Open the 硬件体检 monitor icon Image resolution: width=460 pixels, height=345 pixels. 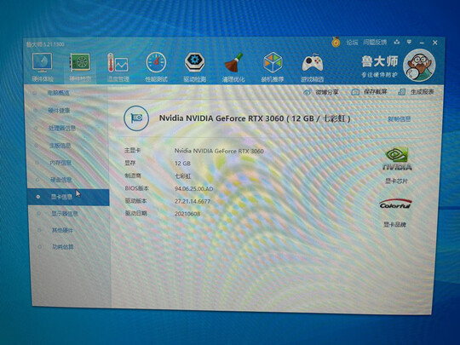pyautogui.click(x=43, y=62)
